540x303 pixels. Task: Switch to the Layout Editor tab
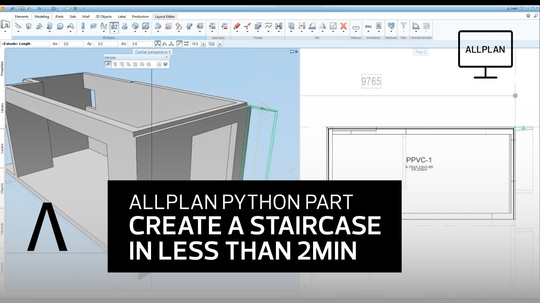pos(165,16)
